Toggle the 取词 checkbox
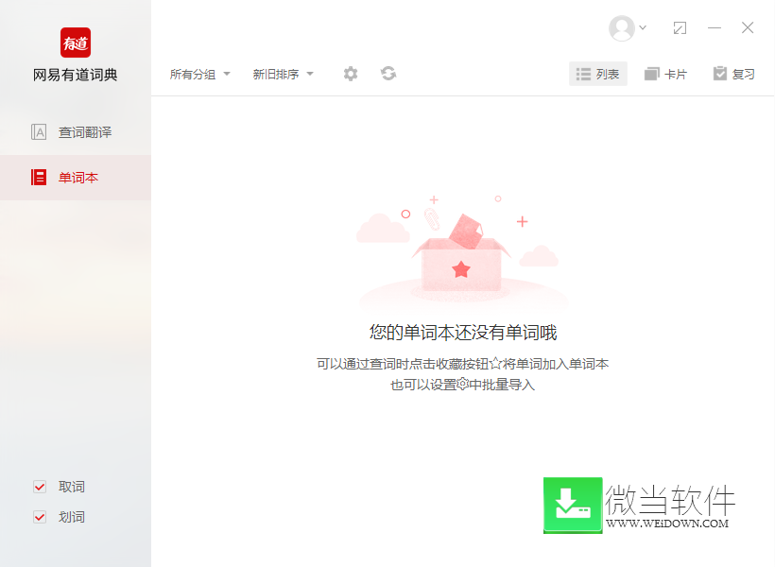 point(40,487)
